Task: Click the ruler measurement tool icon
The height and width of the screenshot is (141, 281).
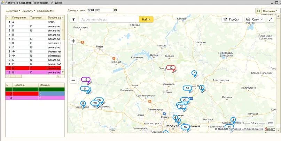Action: pyautogui.click(x=271, y=123)
